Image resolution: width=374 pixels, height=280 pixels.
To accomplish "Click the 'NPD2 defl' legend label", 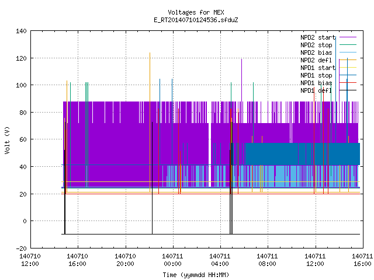I will [316, 60].
